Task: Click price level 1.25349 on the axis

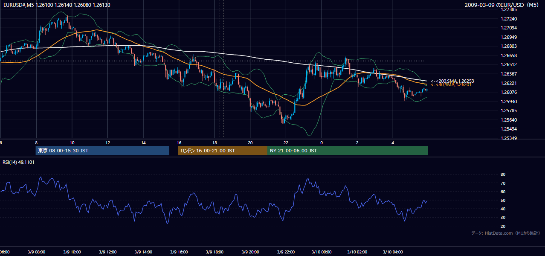Action: pyautogui.click(x=509, y=138)
